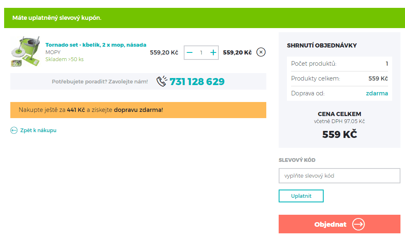Click the quantity field showing 1

pos(201,53)
